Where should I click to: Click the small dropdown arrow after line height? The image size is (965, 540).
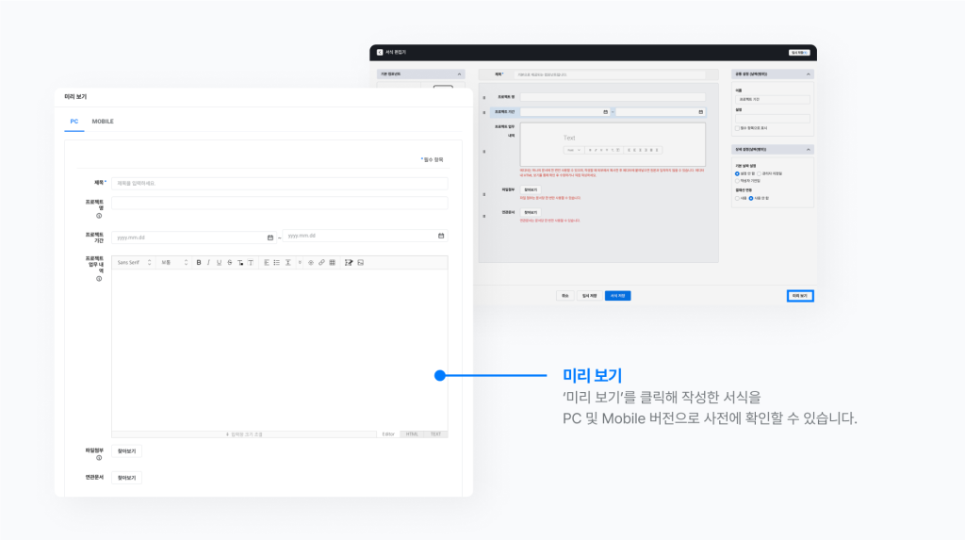300,263
